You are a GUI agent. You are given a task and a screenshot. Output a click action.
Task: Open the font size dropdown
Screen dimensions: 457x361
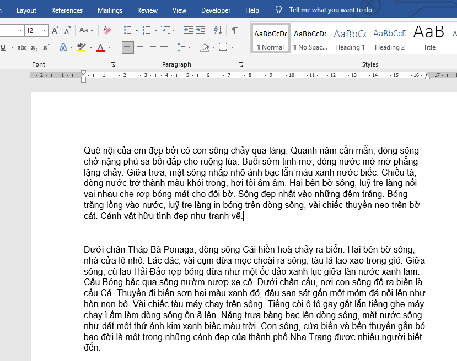[x=45, y=30]
